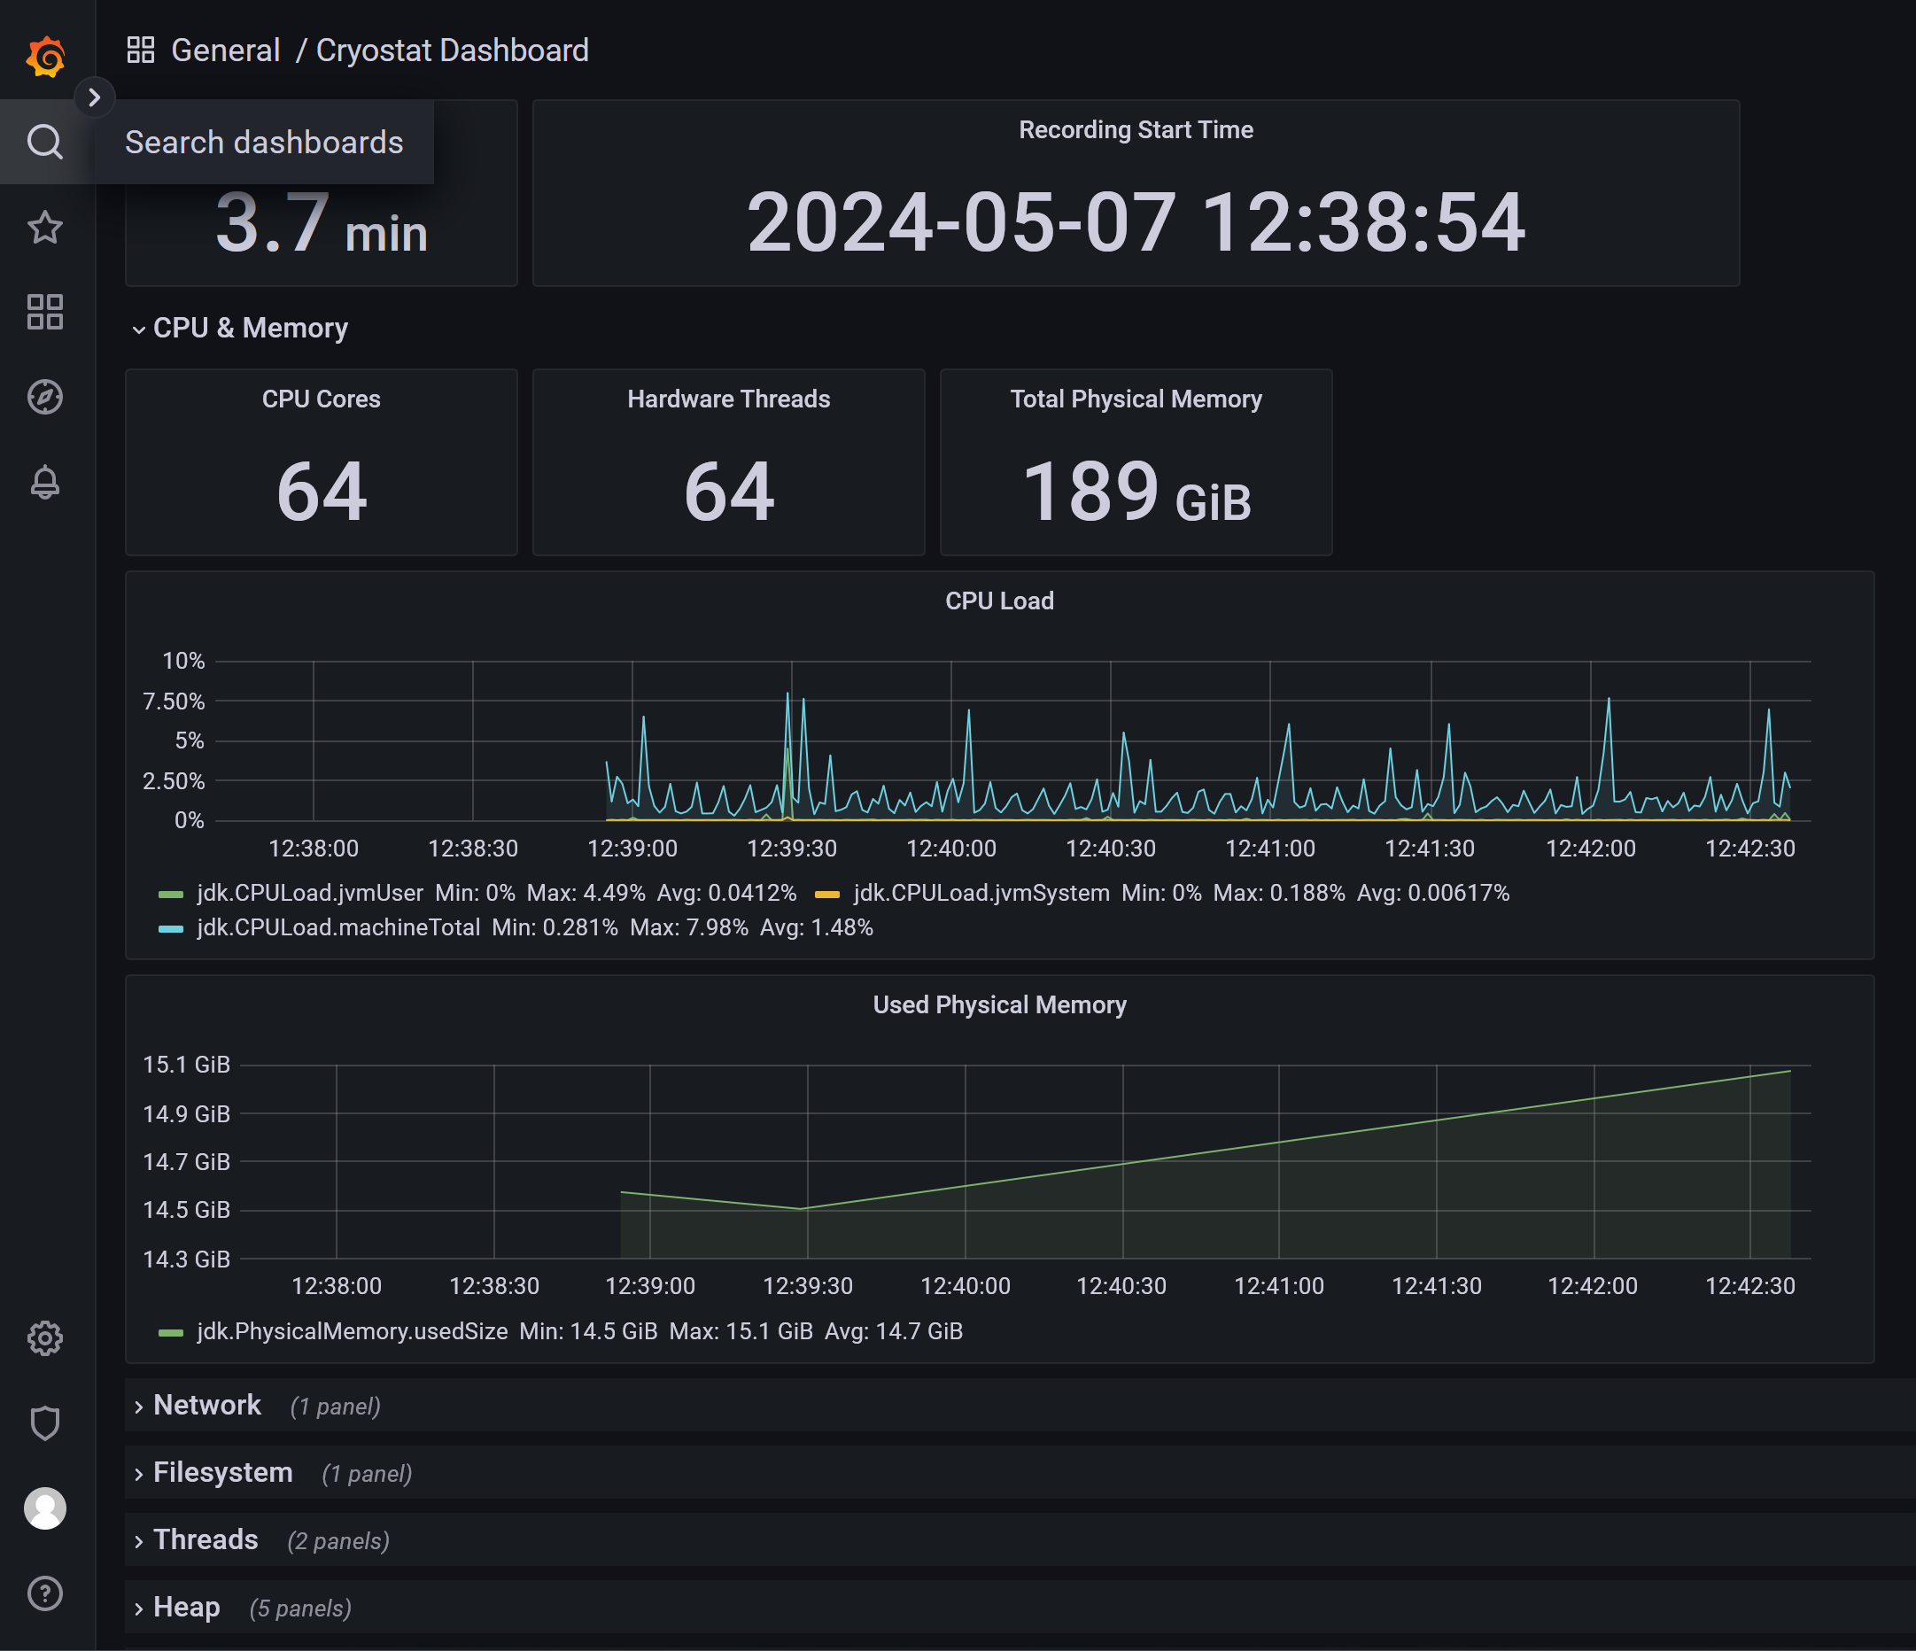Click jdk.CPULoad.jvmSystem yellow legend color swatch
Image resolution: width=1916 pixels, height=1651 pixels.
pyautogui.click(x=826, y=894)
